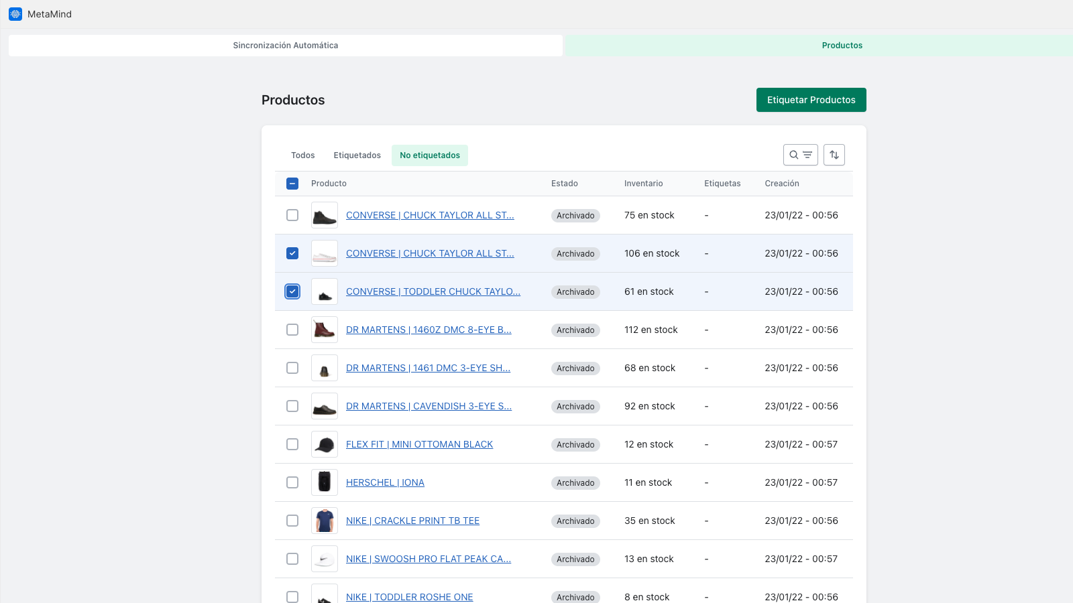Select the Nike Swoosh Pro cap checkbox

(x=292, y=559)
